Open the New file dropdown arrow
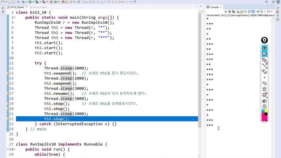 click(x=6, y=2)
